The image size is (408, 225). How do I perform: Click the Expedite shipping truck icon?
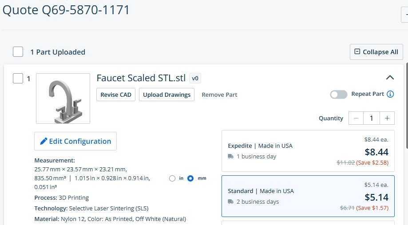pos(230,156)
